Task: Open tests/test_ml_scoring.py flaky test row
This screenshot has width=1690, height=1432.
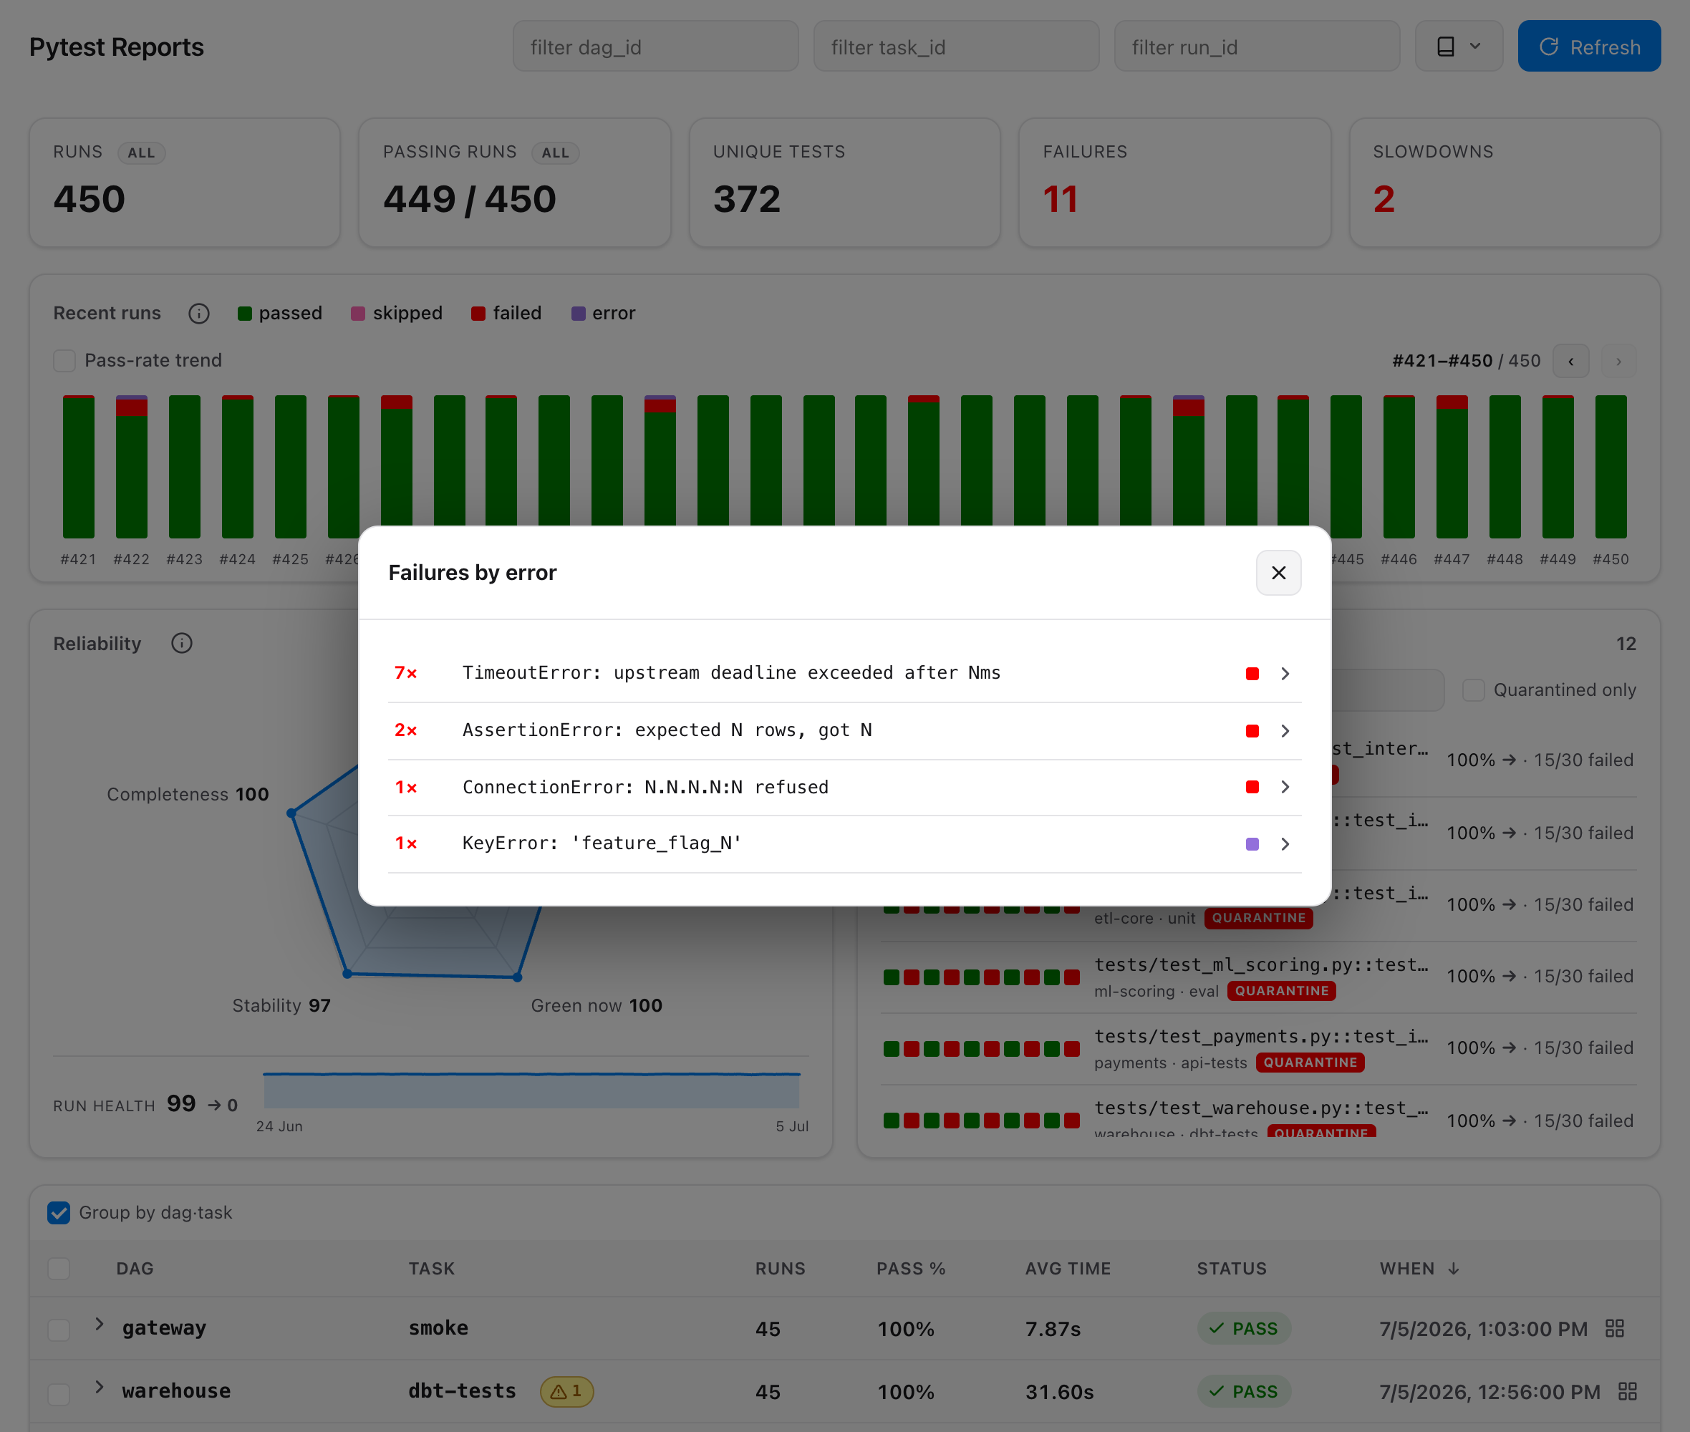Action: (1258, 977)
